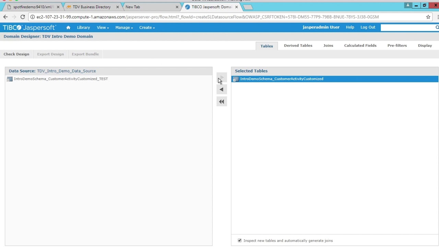Click the browser forward arrow
The width and height of the screenshot is (439, 247).
point(14,17)
